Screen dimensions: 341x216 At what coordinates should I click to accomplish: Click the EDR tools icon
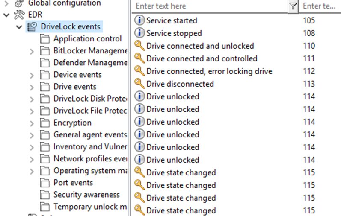pos(19,15)
